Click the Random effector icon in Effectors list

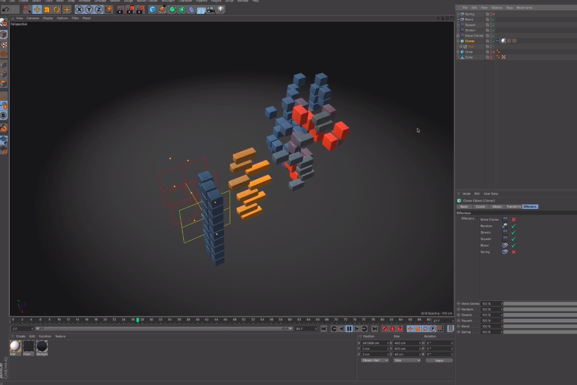tap(504, 226)
